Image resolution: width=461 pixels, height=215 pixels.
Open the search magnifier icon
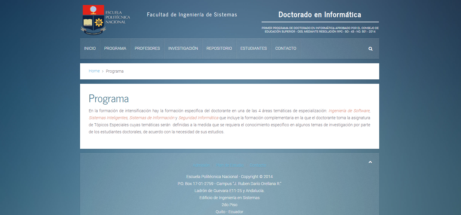point(370,49)
